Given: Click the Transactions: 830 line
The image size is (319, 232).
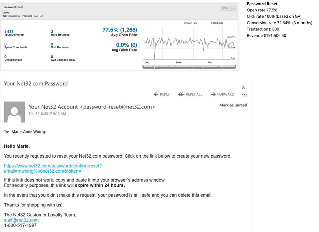Looking at the screenshot, I should [x=263, y=29].
